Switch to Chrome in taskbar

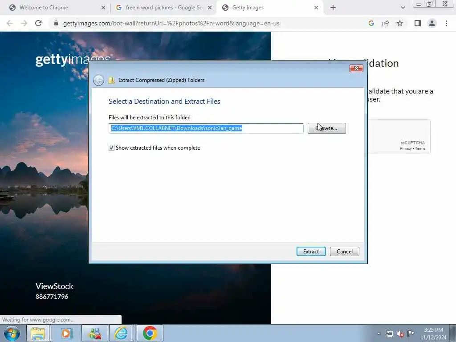point(150,333)
